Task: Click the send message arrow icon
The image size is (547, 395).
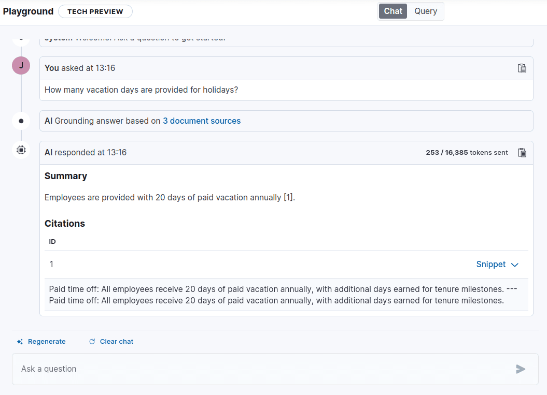Action: coord(521,369)
